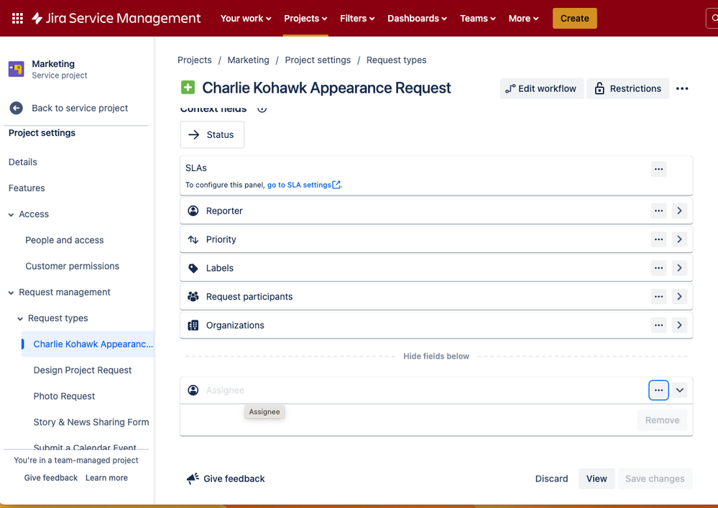This screenshot has width=718, height=508.
Task: Open the Filters menu
Action: [x=357, y=18]
